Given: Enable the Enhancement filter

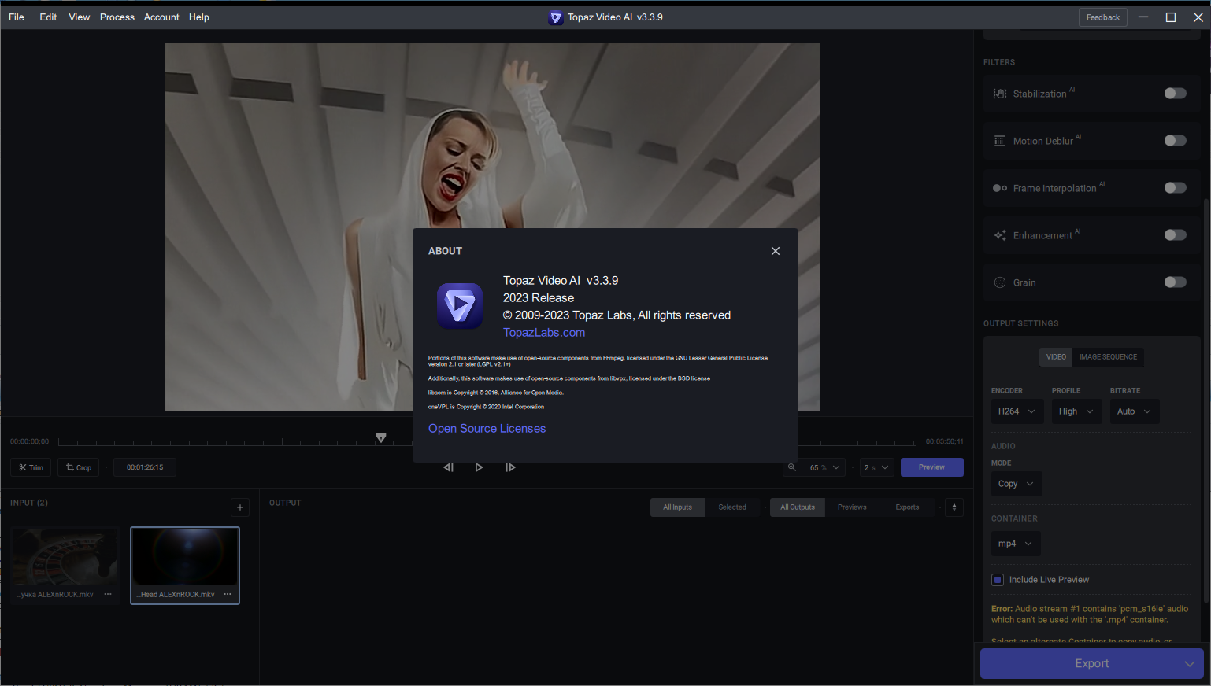Looking at the screenshot, I should click(x=1175, y=235).
